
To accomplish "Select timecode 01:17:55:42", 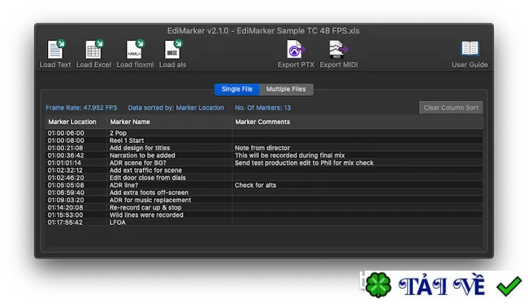I will 65,223.
